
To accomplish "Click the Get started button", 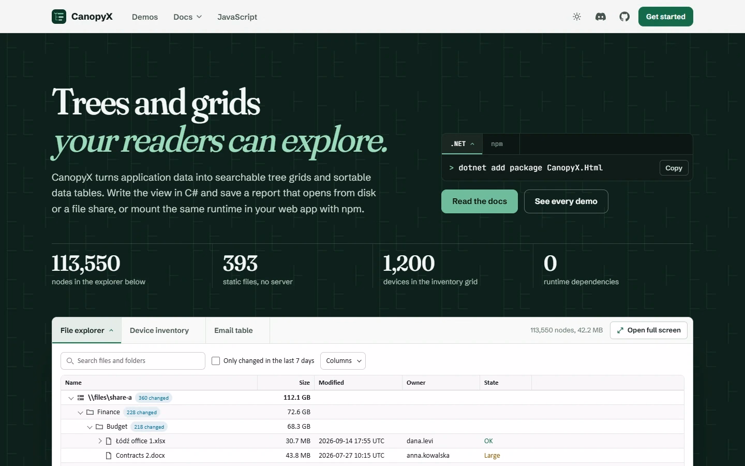I will (666, 17).
